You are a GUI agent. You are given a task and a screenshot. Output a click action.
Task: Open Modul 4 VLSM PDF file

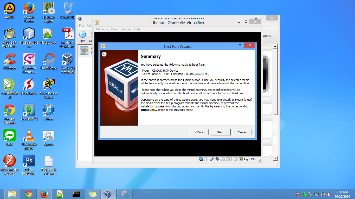point(68,38)
